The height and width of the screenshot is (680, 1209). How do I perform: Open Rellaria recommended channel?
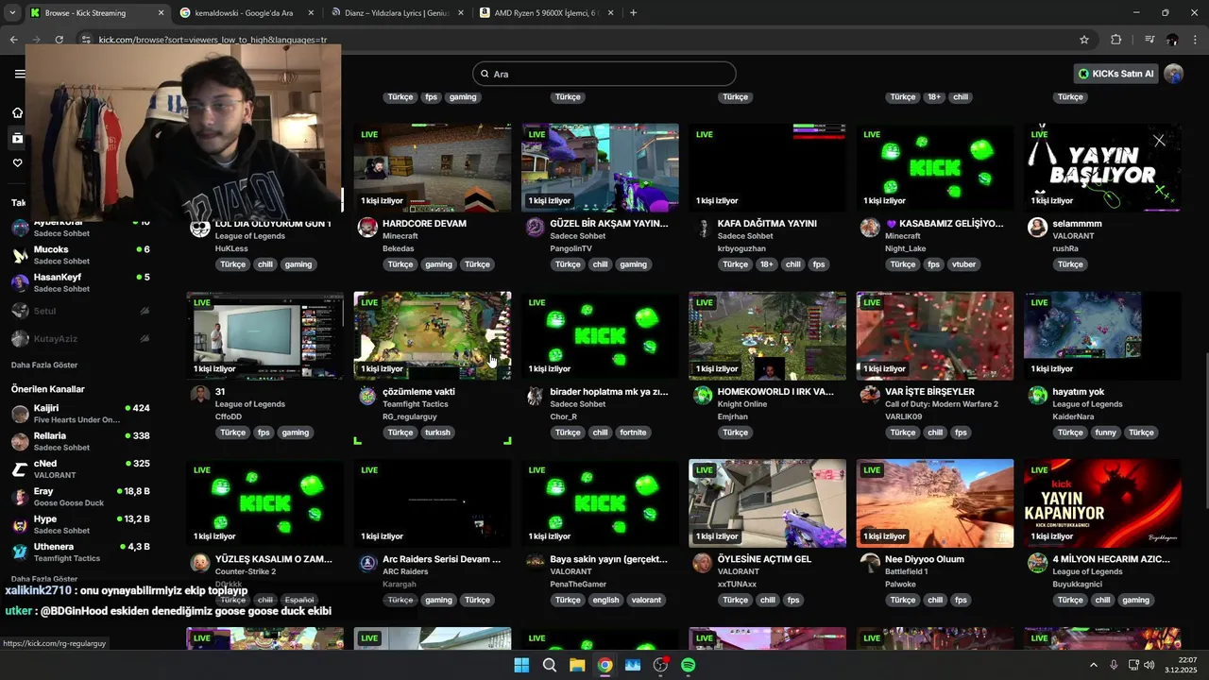click(80, 441)
